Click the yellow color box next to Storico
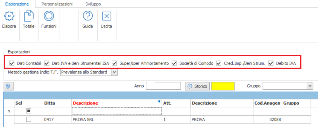 [223, 86]
